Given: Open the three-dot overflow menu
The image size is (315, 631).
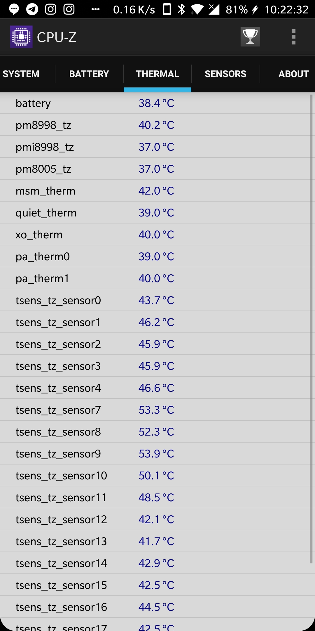Looking at the screenshot, I should 293,37.
